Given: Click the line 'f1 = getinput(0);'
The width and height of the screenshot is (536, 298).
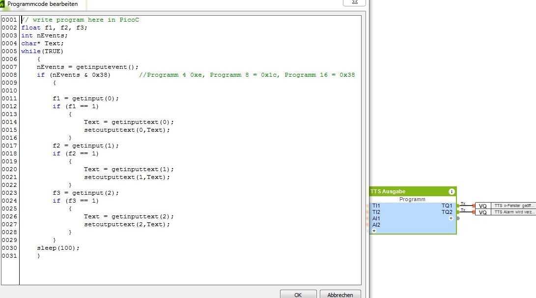Looking at the screenshot, I should pos(86,98).
